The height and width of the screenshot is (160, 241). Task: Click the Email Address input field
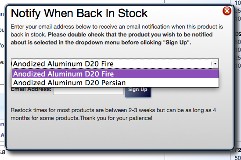88,91
